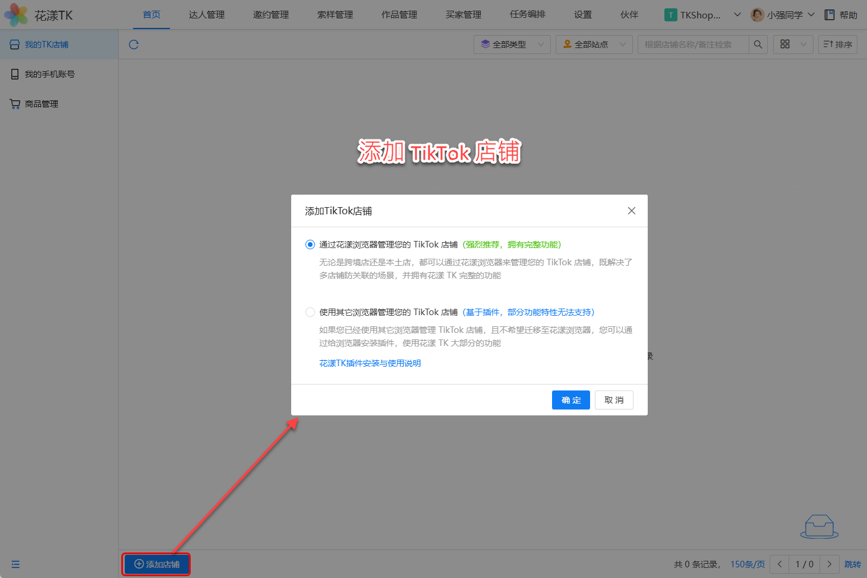This screenshot has height=578, width=867.
Task: Go to next page arrow
Action: (x=830, y=564)
